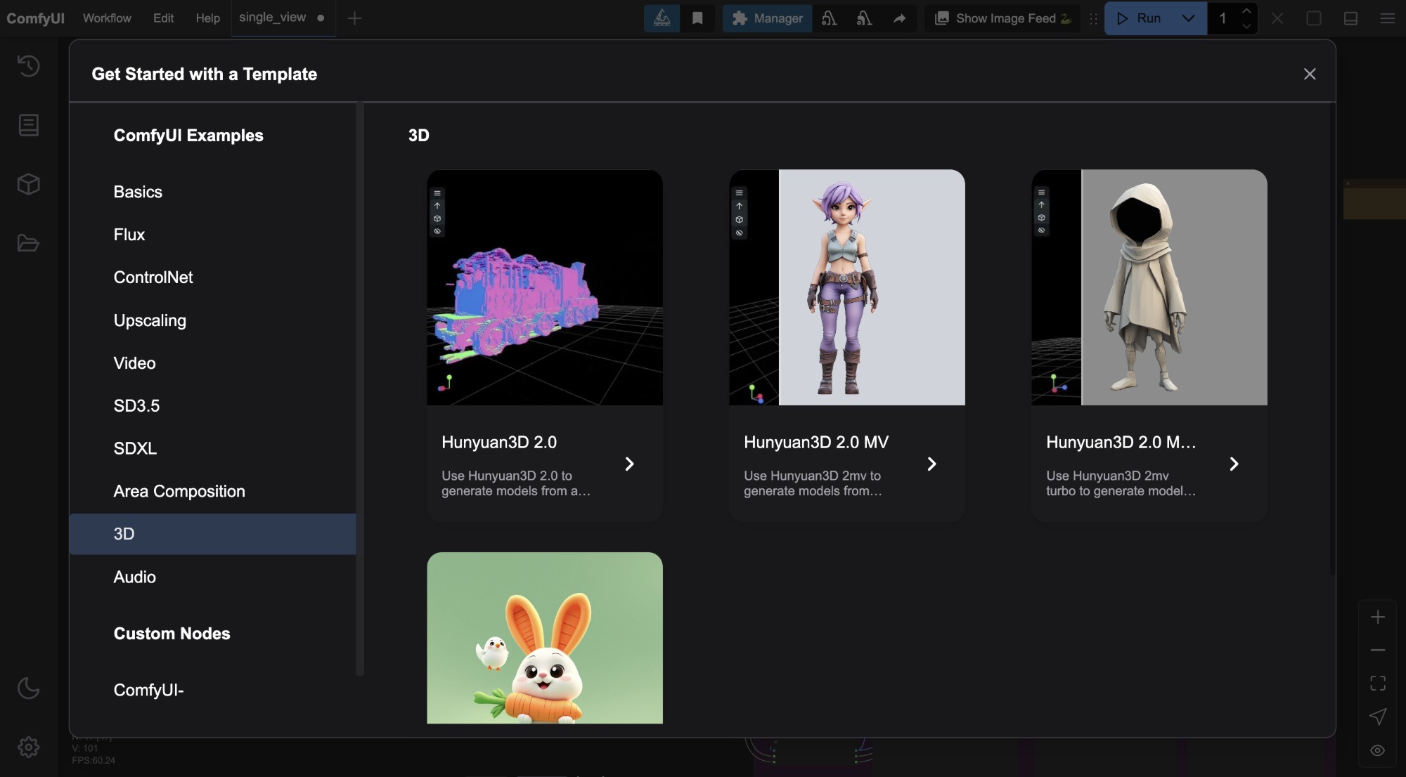
Task: Click the share arrow icon
Action: [899, 18]
